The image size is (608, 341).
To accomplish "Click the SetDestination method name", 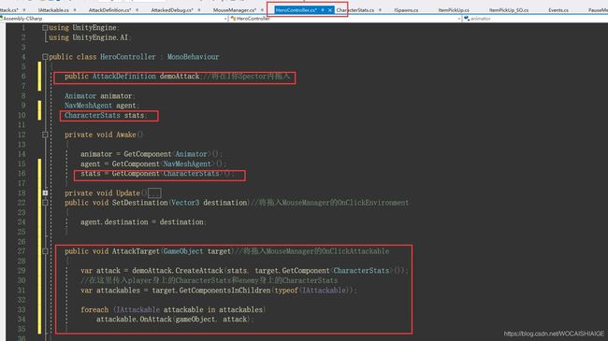I will (139, 203).
